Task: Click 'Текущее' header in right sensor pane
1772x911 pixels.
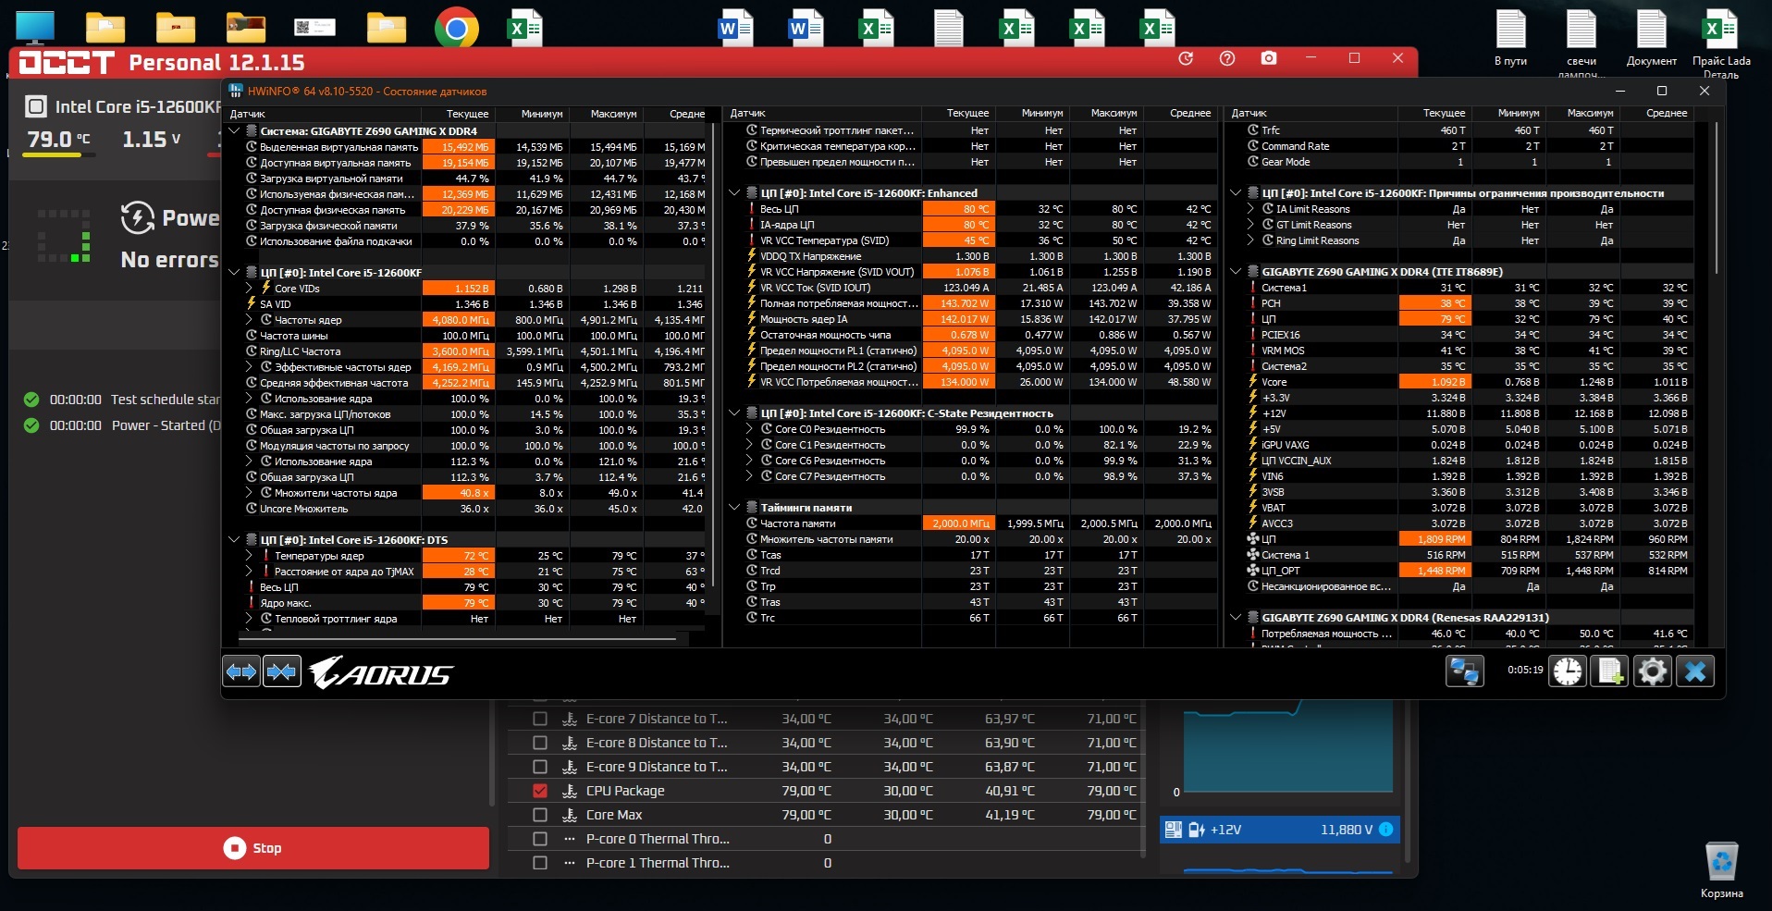Action: click(1444, 113)
